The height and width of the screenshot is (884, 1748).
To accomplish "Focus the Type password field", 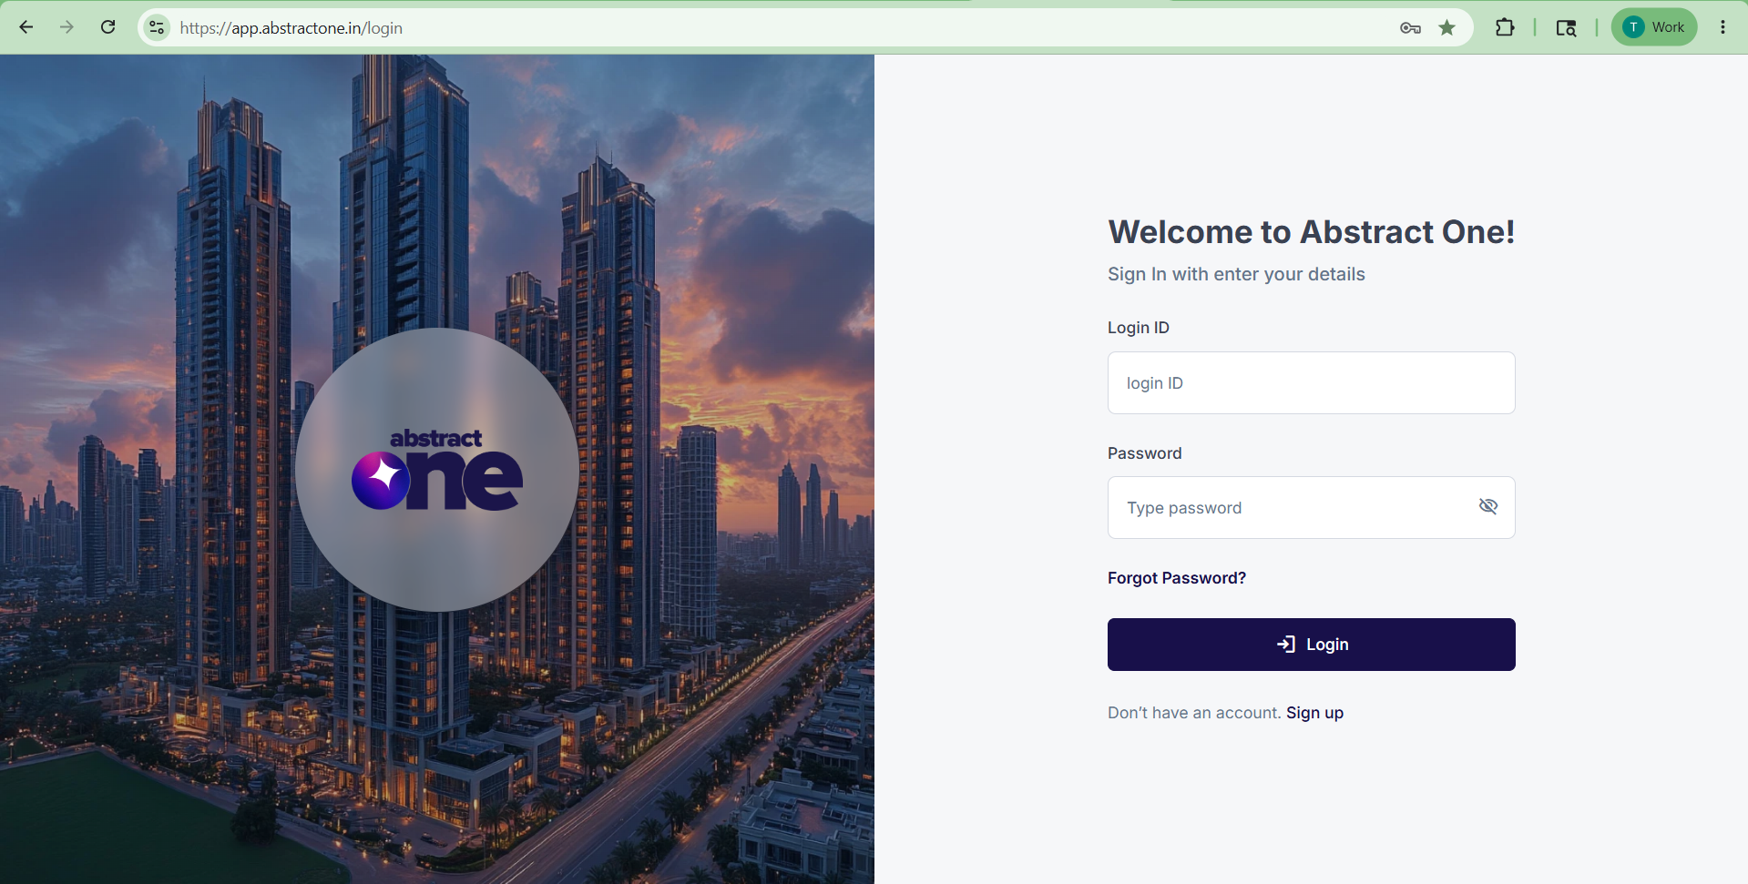I will (x=1311, y=508).
